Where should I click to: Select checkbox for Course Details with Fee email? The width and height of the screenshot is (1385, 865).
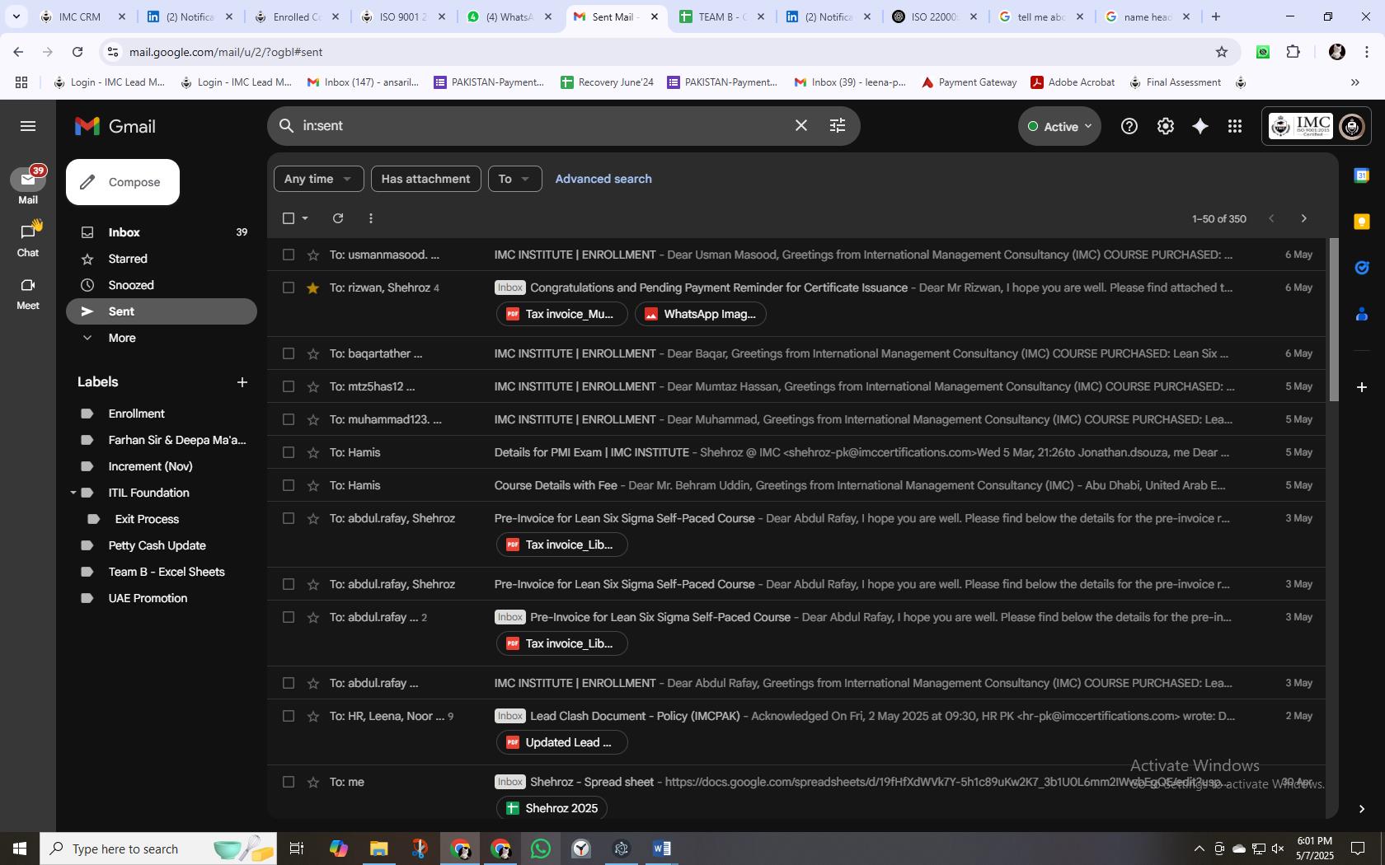[x=288, y=485]
